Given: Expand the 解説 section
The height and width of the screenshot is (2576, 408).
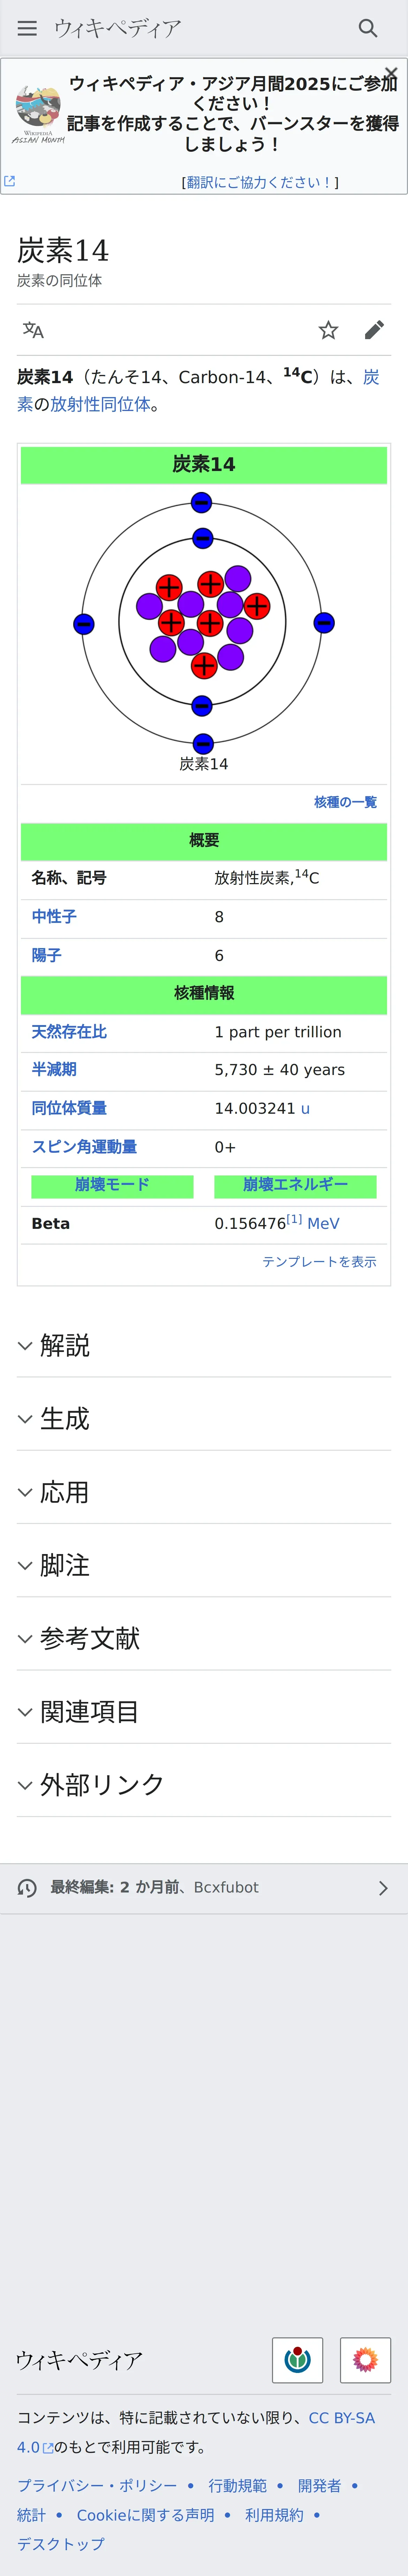Looking at the screenshot, I should click(65, 1345).
